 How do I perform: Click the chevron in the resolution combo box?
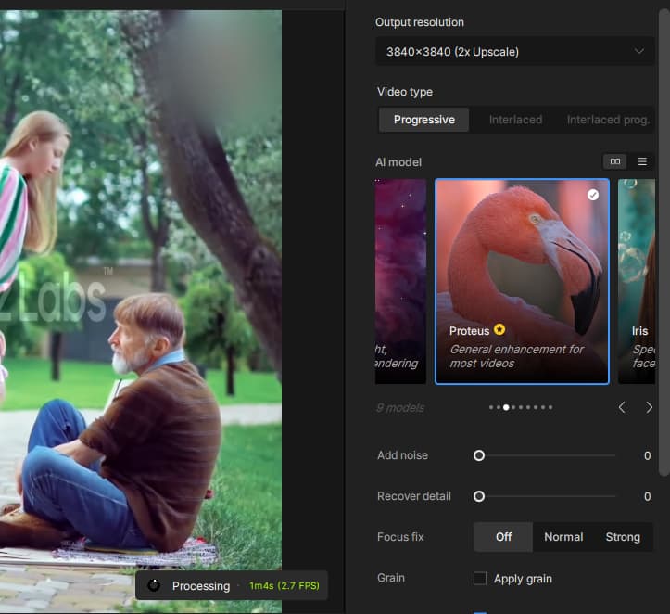pos(639,52)
